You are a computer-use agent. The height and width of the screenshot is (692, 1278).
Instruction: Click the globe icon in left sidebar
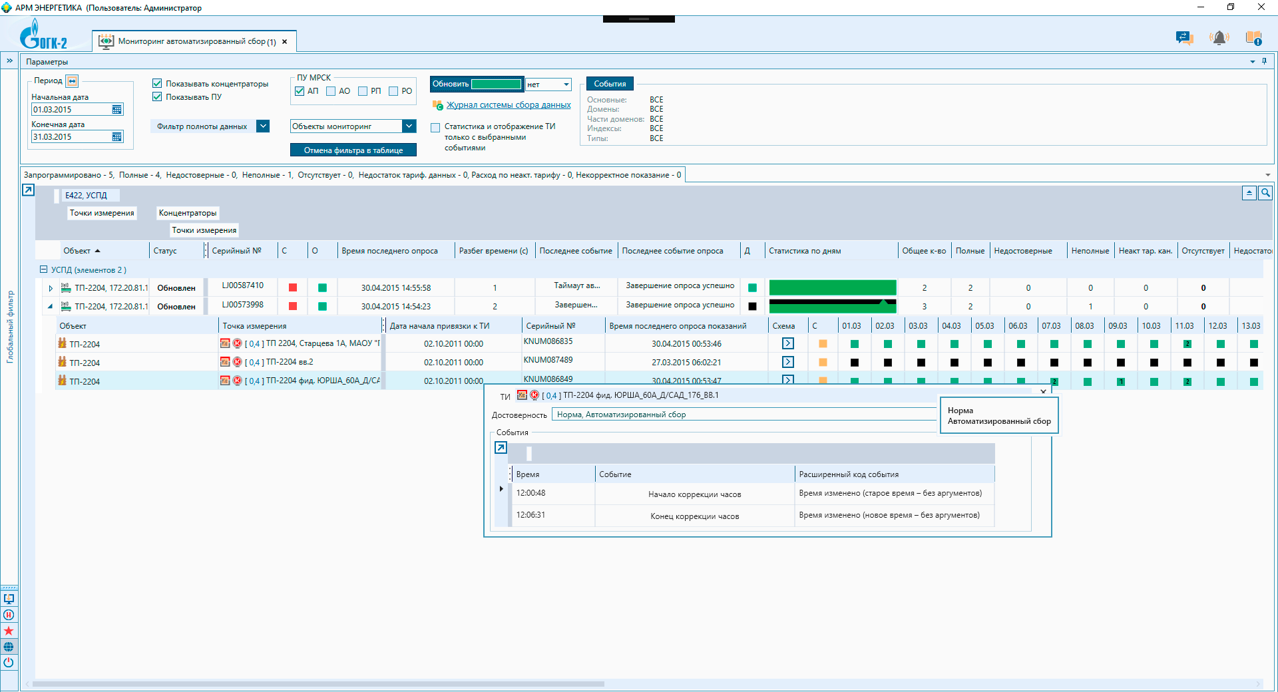9,647
